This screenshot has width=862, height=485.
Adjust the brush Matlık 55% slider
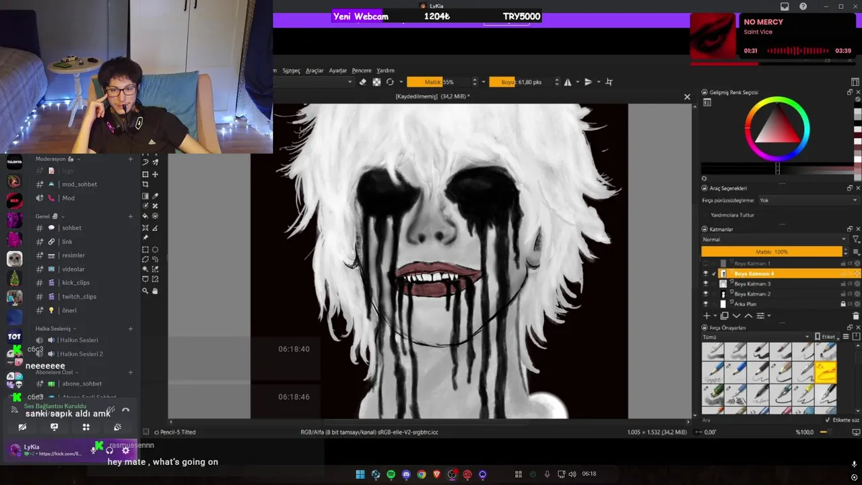(439, 82)
